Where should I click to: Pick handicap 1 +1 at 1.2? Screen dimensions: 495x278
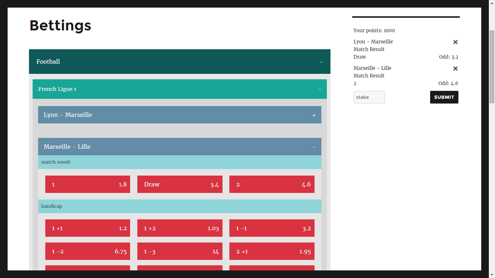coord(88,228)
